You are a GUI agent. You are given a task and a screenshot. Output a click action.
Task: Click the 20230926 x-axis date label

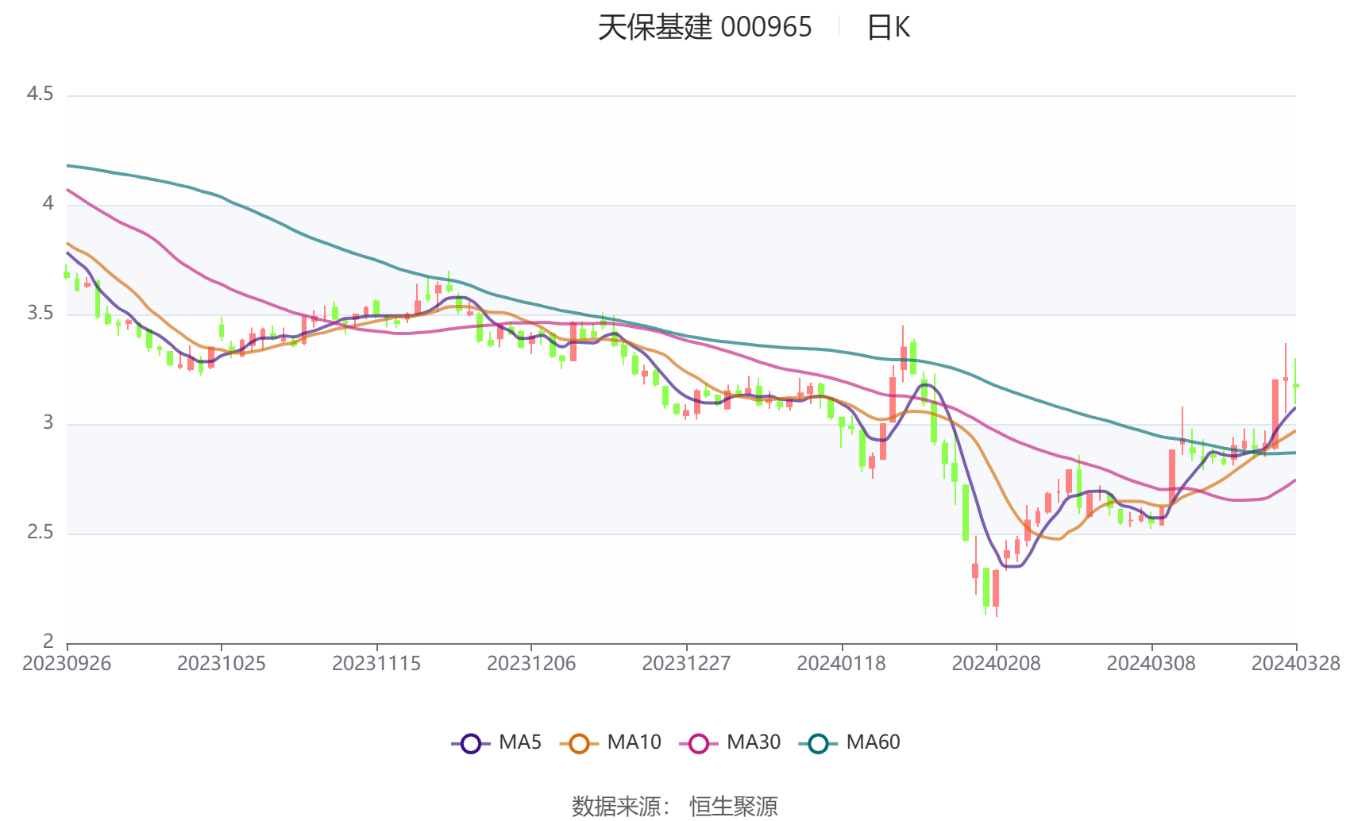(67, 664)
